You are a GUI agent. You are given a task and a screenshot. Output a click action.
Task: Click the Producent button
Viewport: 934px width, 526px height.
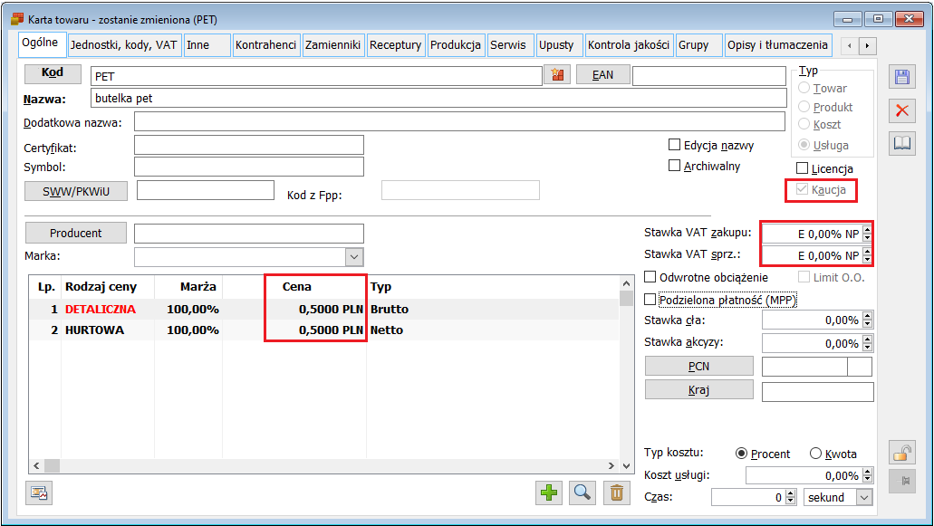(x=75, y=233)
